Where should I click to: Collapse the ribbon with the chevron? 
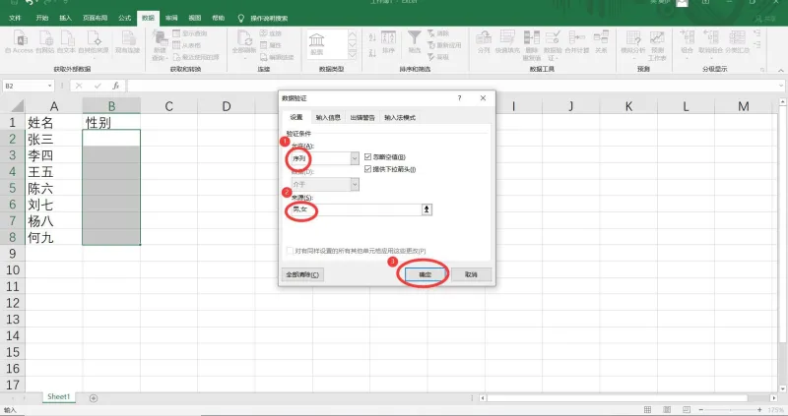click(x=780, y=70)
